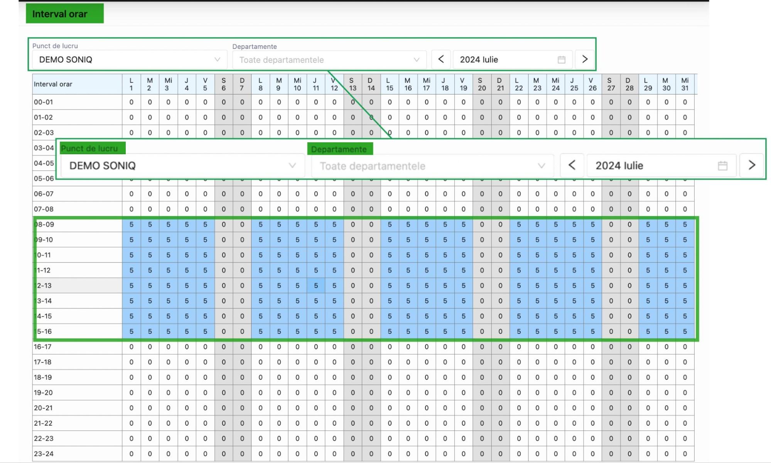Click the 00-01 interval row label
771x463 pixels.
(77, 102)
